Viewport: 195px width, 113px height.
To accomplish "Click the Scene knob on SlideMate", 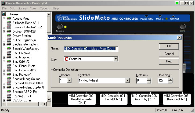I will tap(183, 27).
